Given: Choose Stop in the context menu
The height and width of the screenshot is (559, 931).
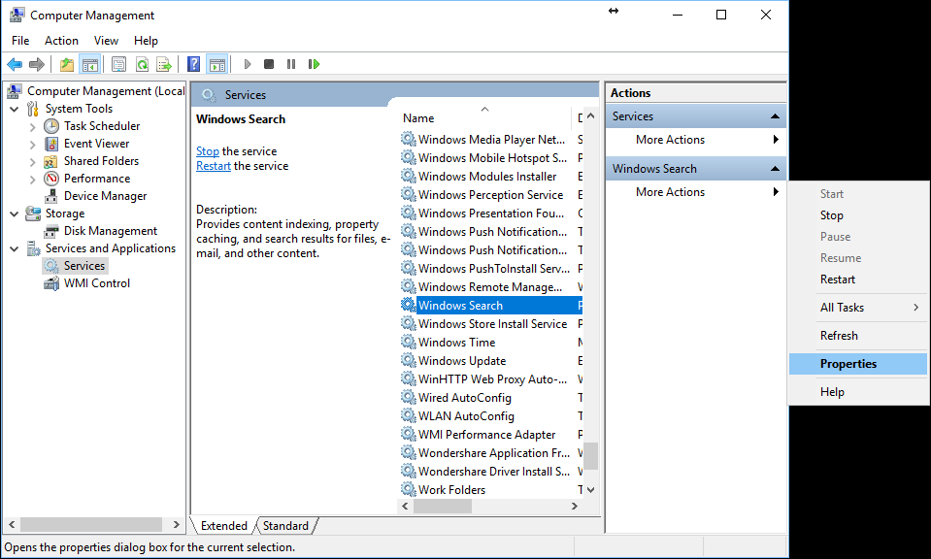Looking at the screenshot, I should click(x=858, y=215).
